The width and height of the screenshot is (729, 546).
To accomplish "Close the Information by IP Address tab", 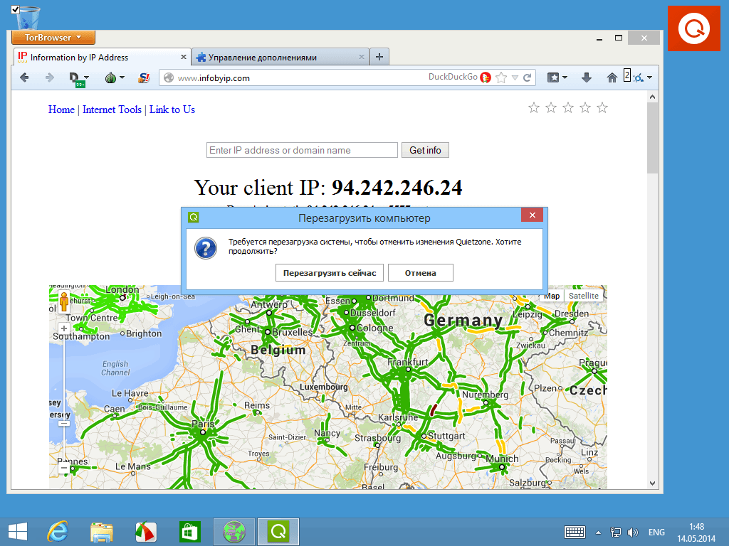I will pos(183,57).
